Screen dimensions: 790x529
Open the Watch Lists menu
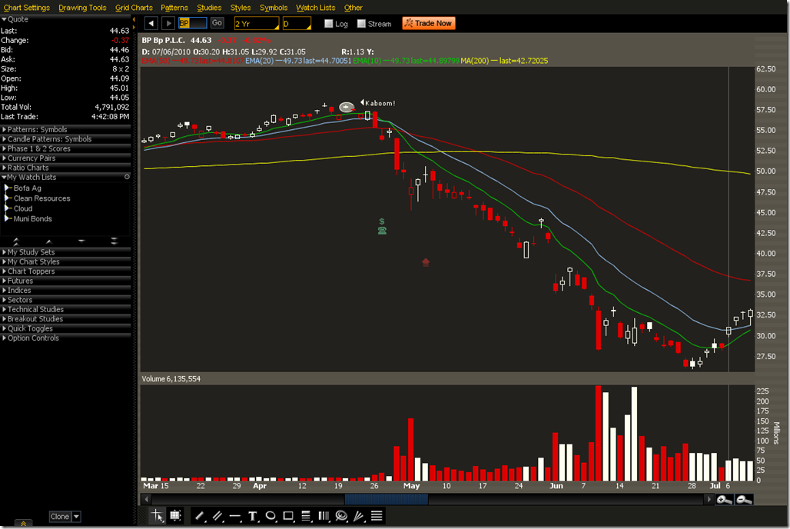pos(315,8)
